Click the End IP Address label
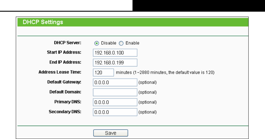Viewport: 265px width, 139px height. [65, 62]
